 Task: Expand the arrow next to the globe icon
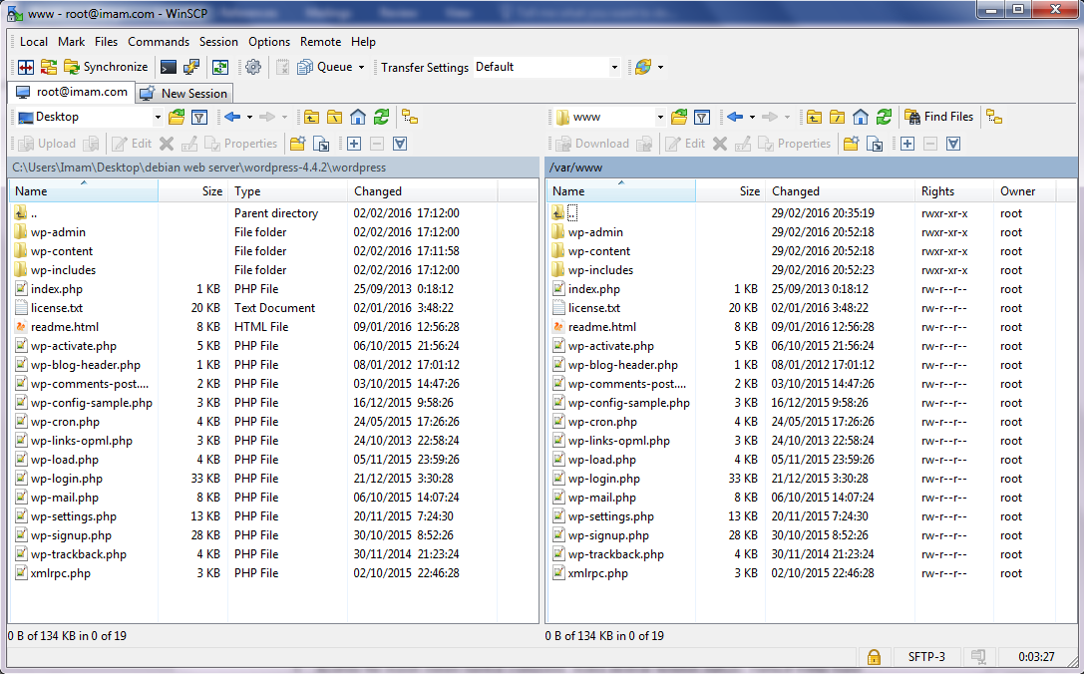[660, 67]
